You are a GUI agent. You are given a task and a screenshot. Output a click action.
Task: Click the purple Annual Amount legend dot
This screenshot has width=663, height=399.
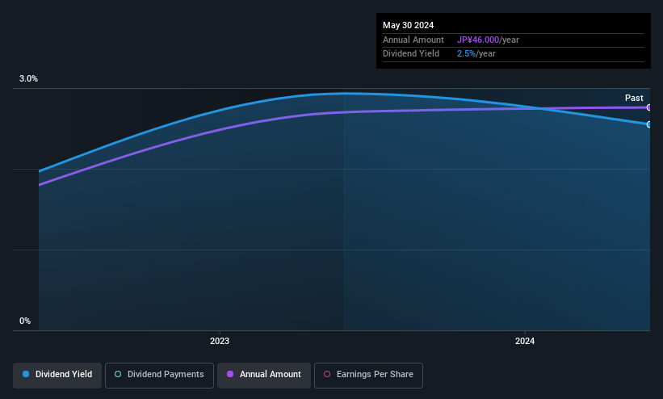(230, 374)
